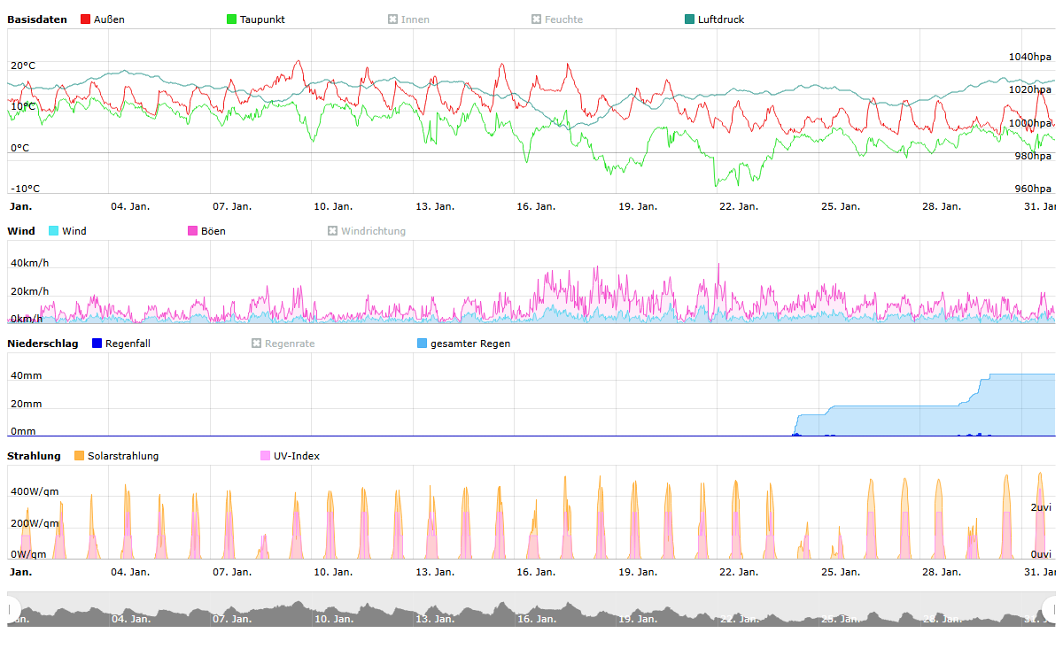Click navigator overview at 10. Jan.
This screenshot has height=664, width=1063.
(332, 610)
